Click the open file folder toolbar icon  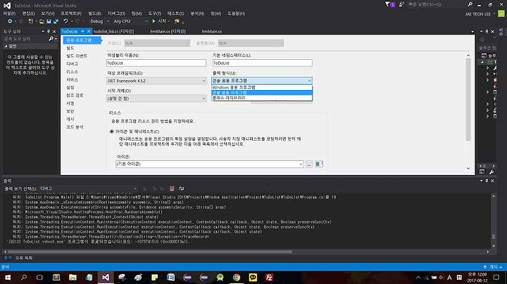(42, 21)
